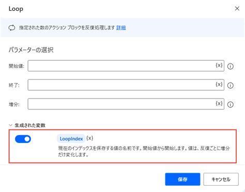Image resolution: width=245 pixels, height=192 pixels.
Task: Show info tooltip for 増分
Action: [x=231, y=104]
